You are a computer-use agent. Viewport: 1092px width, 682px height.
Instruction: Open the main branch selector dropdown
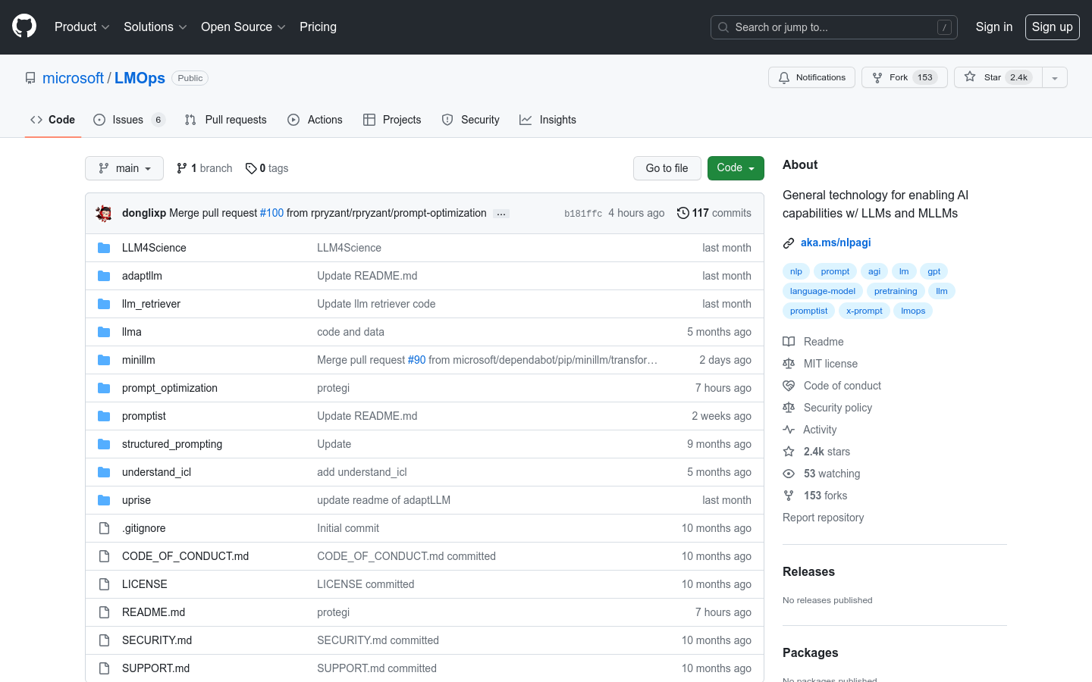(x=124, y=168)
